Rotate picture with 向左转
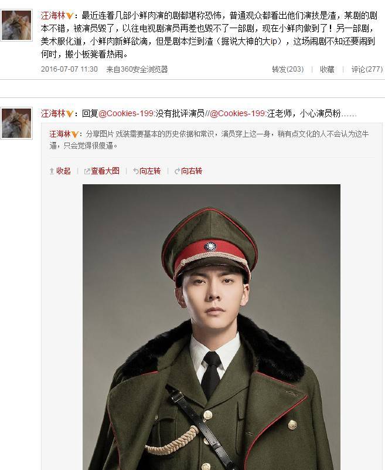 click(x=150, y=171)
